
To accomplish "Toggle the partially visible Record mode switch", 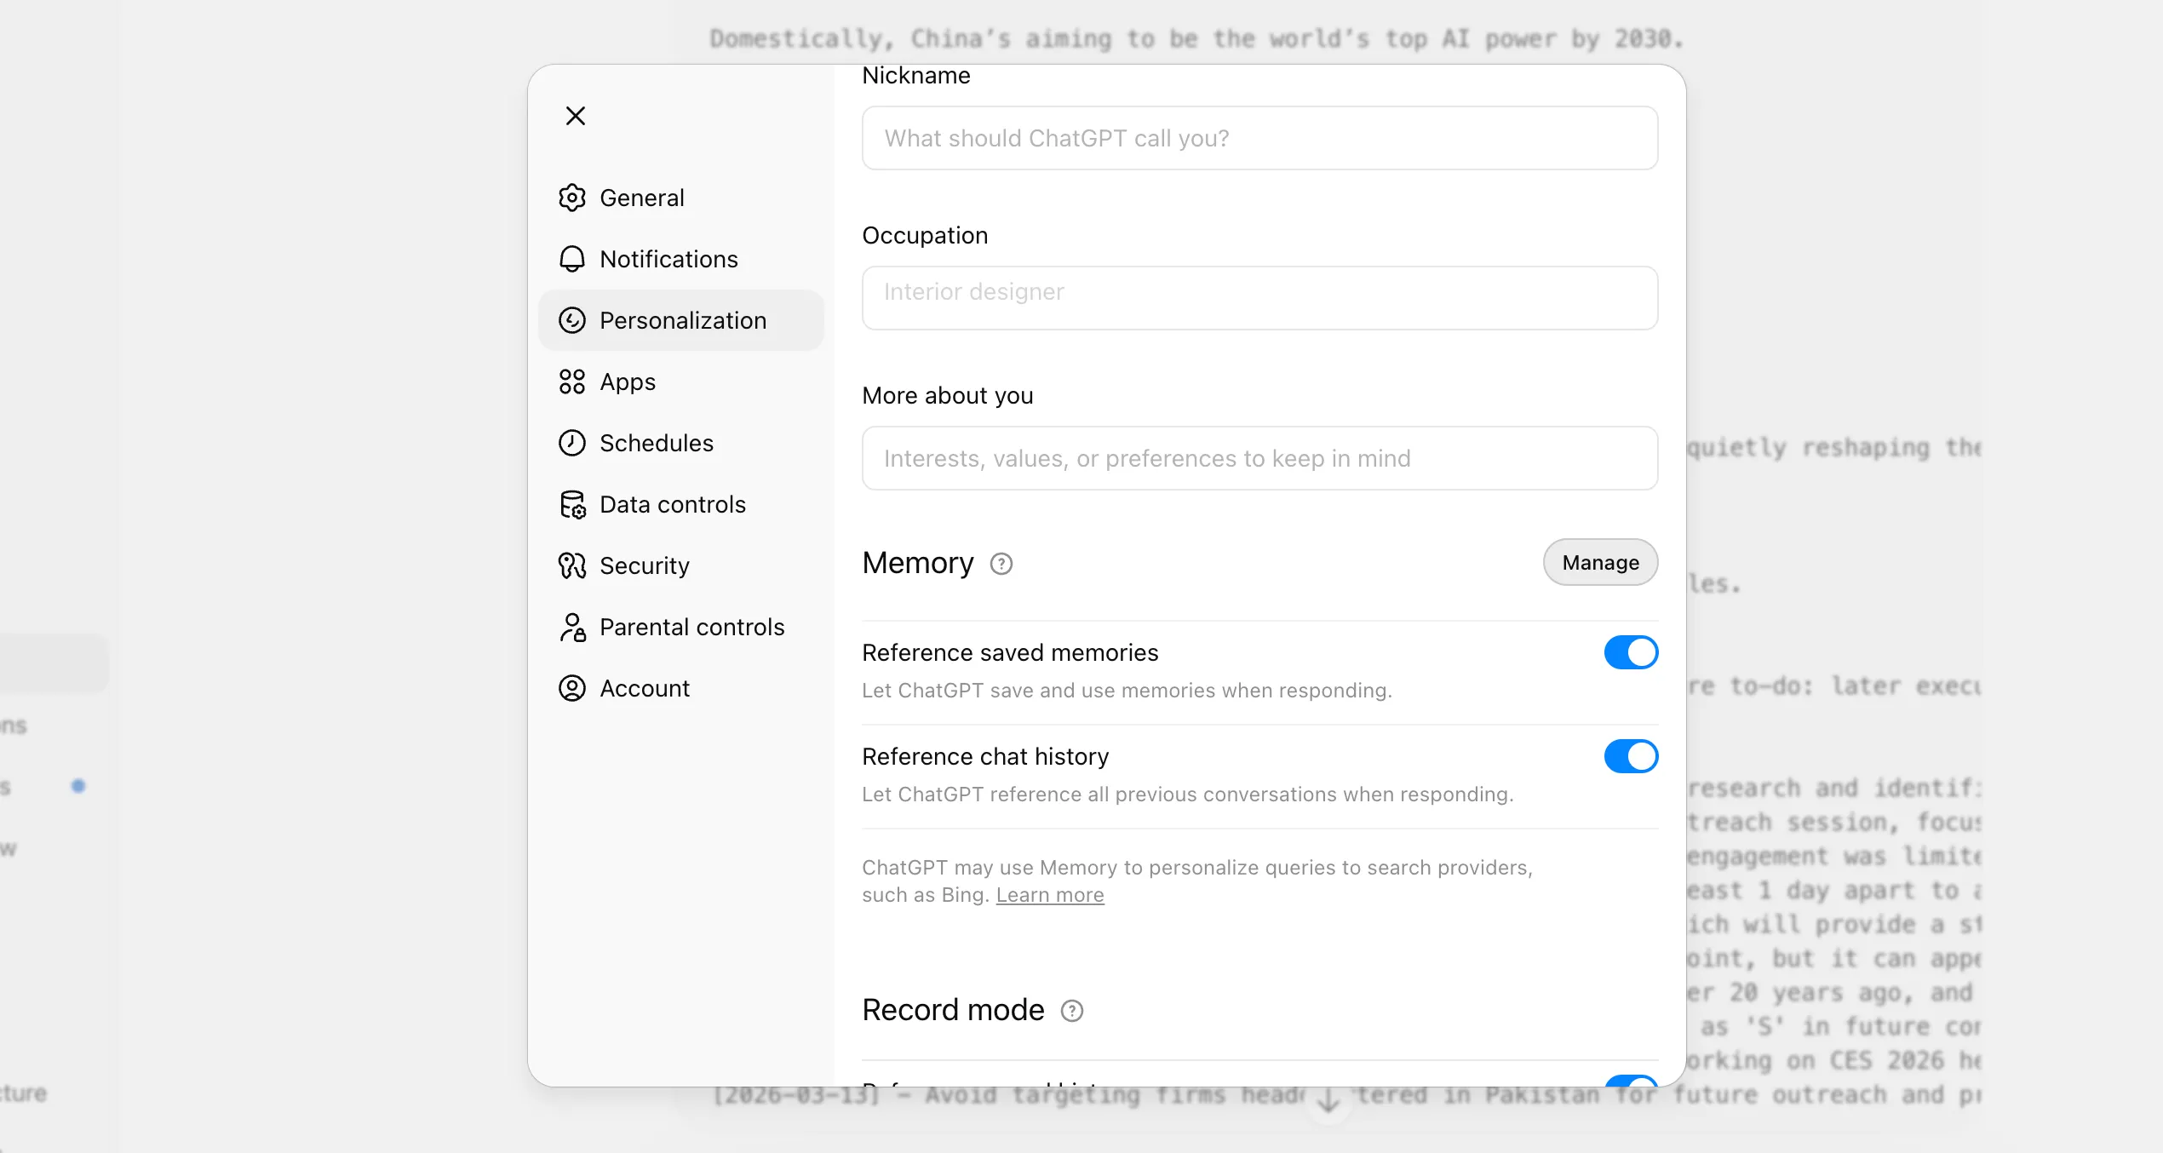I will pyautogui.click(x=1631, y=1080).
